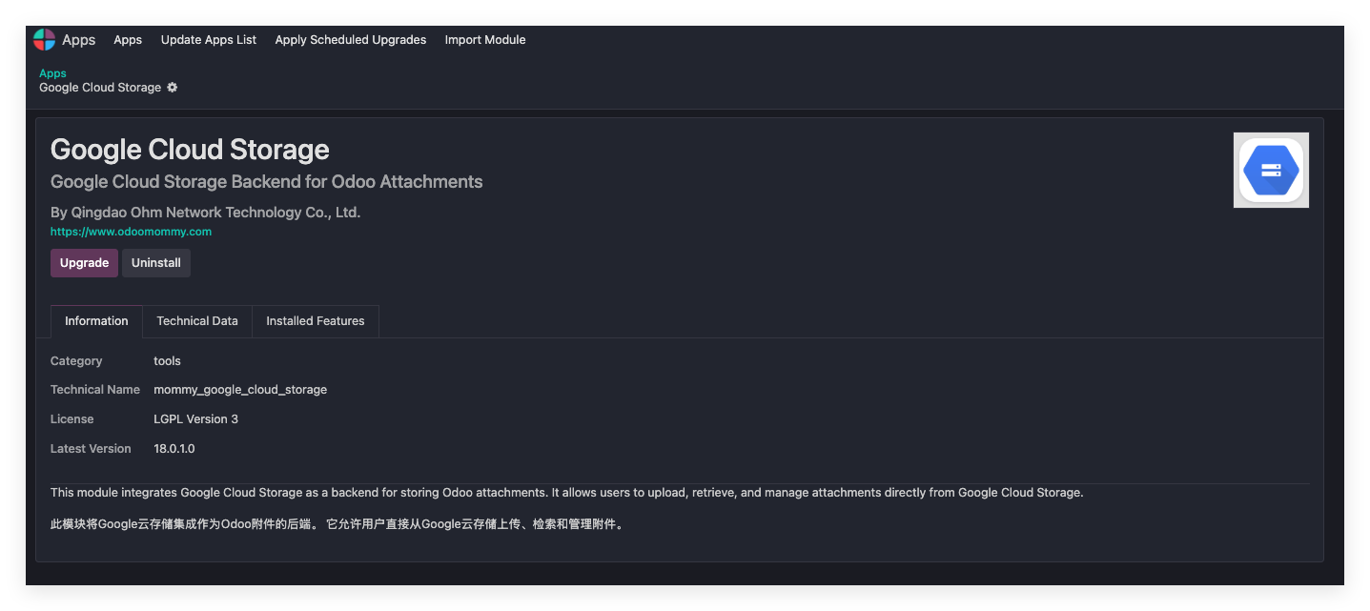Viewport: 1370px width, 611px height.
Task: Click the LGPL Version 3 license value
Action: 196,419
